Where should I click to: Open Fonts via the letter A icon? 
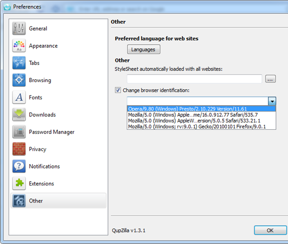click(19, 98)
